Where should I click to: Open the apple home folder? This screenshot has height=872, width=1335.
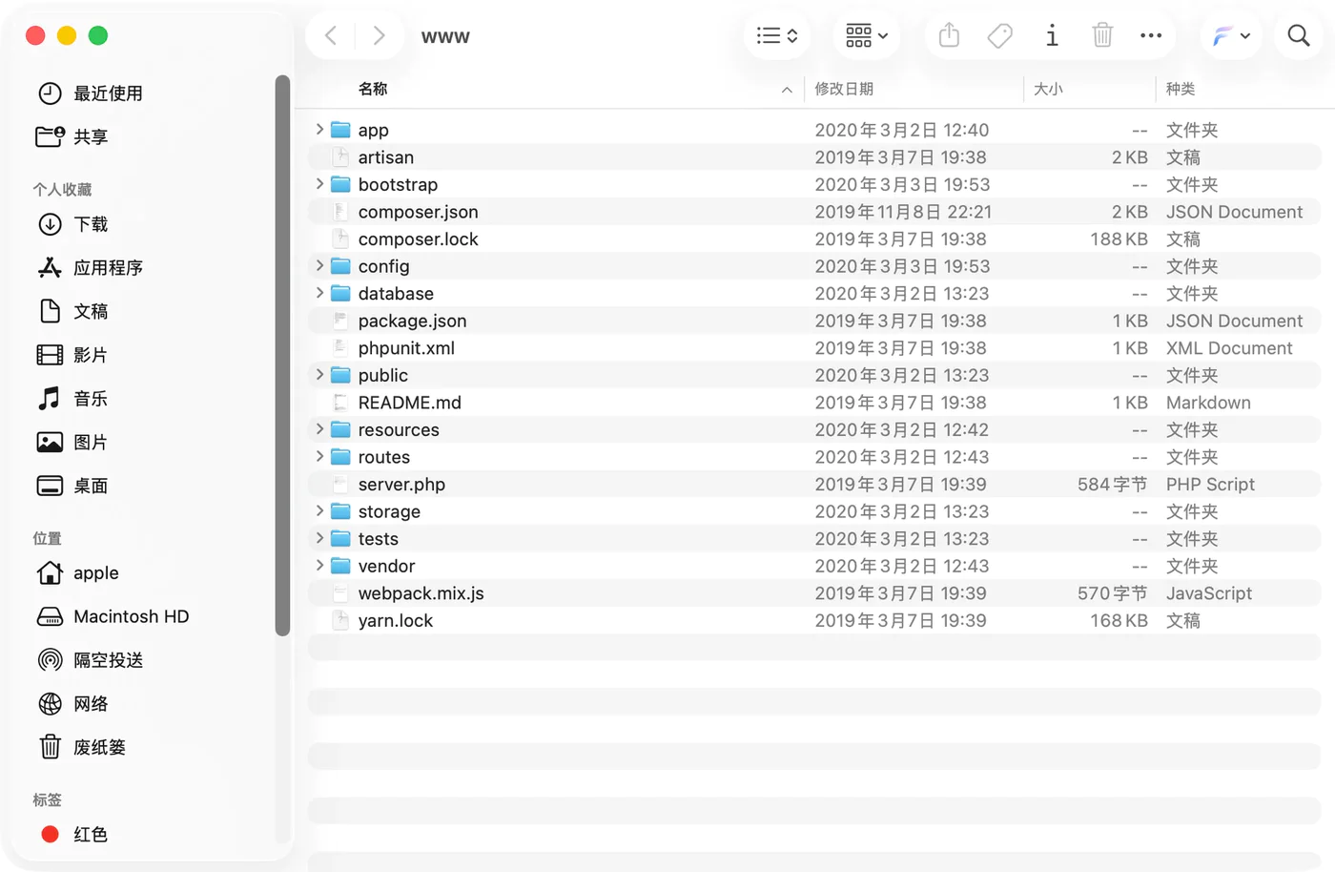click(x=78, y=573)
